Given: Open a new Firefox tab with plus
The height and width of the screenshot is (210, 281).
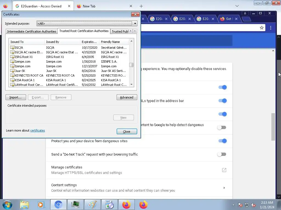Looking at the screenshot, I should [x=141, y=6].
